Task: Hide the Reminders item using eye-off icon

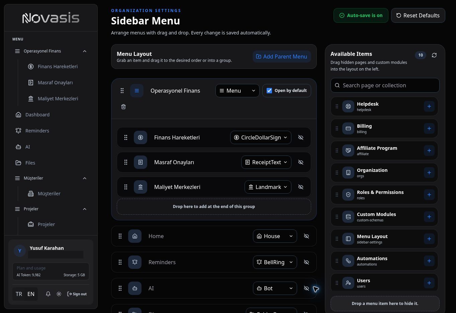Action: 306,262
